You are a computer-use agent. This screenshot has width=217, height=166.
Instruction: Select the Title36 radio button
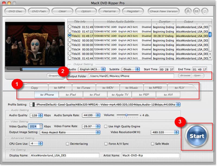click(x=70, y=58)
